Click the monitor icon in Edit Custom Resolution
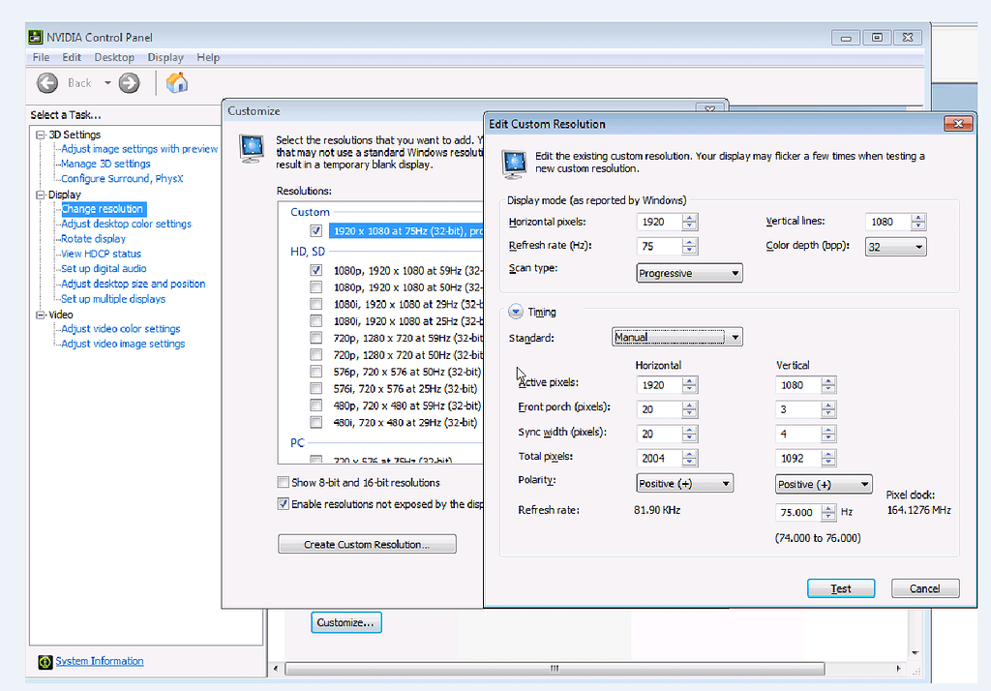This screenshot has height=691, width=991. coord(515,161)
